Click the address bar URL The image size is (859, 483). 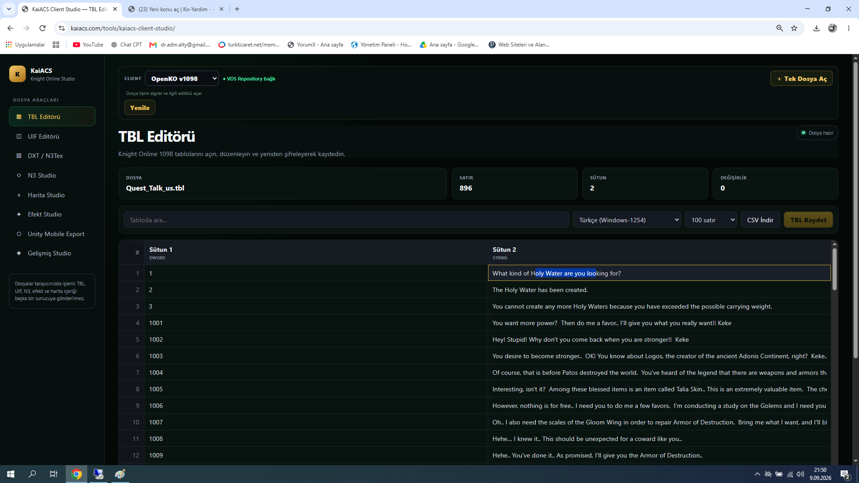pos(123,28)
